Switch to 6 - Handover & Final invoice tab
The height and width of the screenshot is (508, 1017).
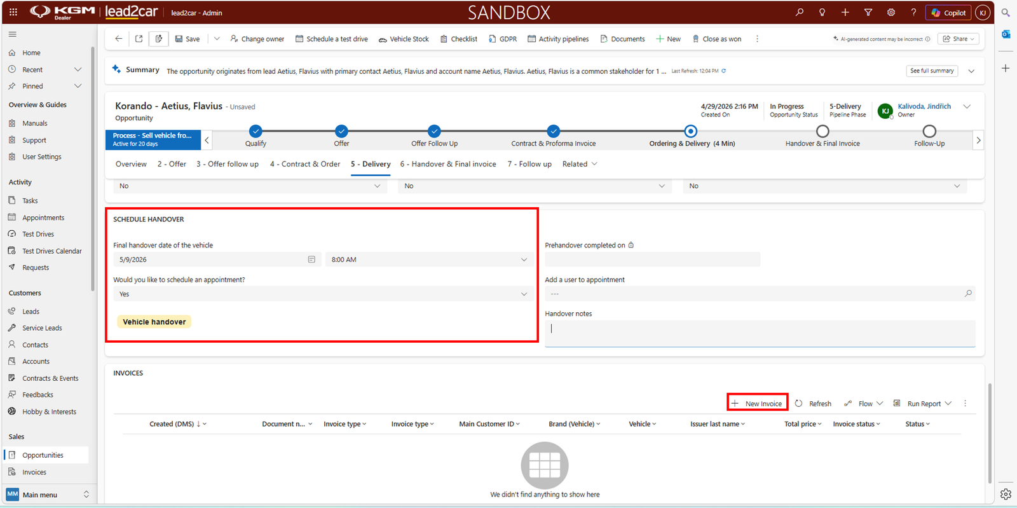448,164
